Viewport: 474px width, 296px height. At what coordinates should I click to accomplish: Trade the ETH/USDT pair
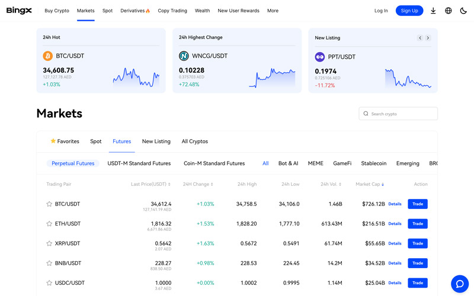click(418, 224)
